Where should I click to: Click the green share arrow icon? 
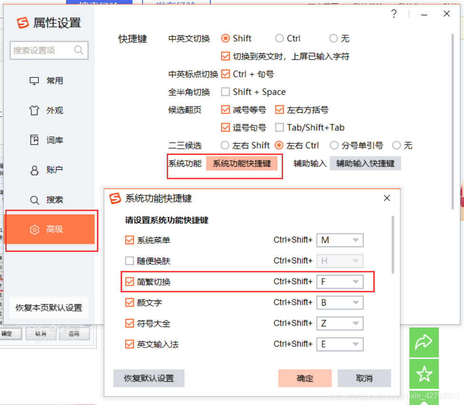pyautogui.click(x=424, y=342)
